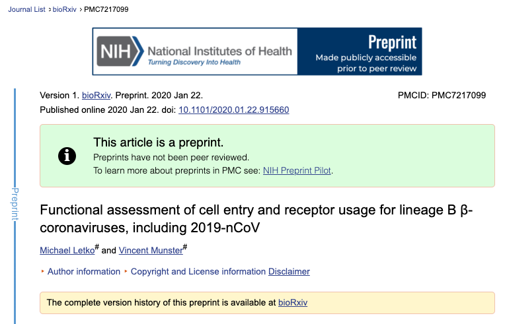Click the 'This article is a preprint' heading

point(158,142)
